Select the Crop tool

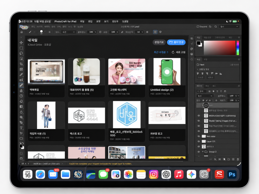(21, 64)
